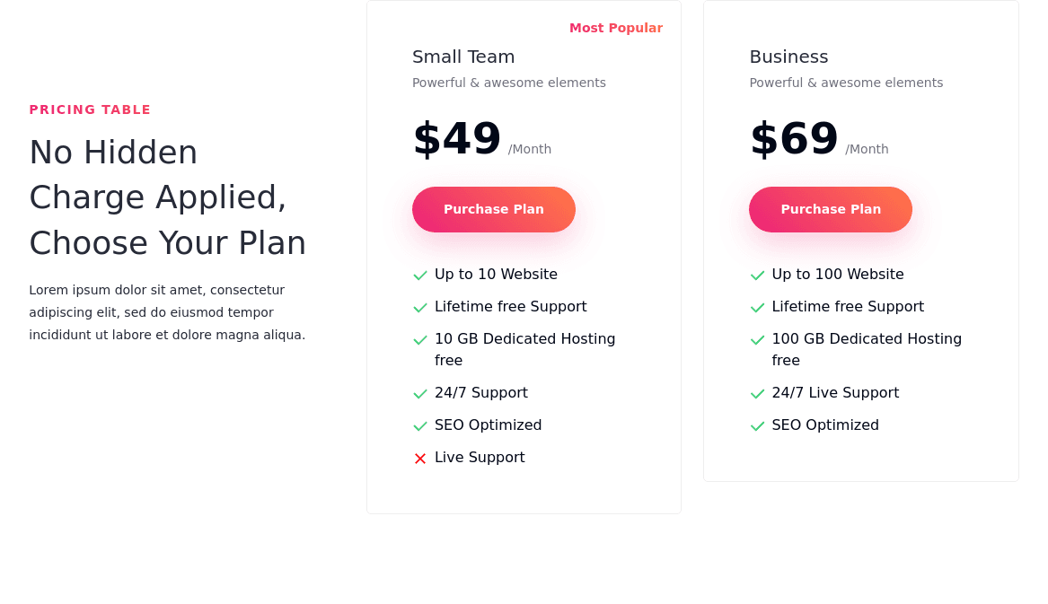Click the $69 price figure

(794, 139)
